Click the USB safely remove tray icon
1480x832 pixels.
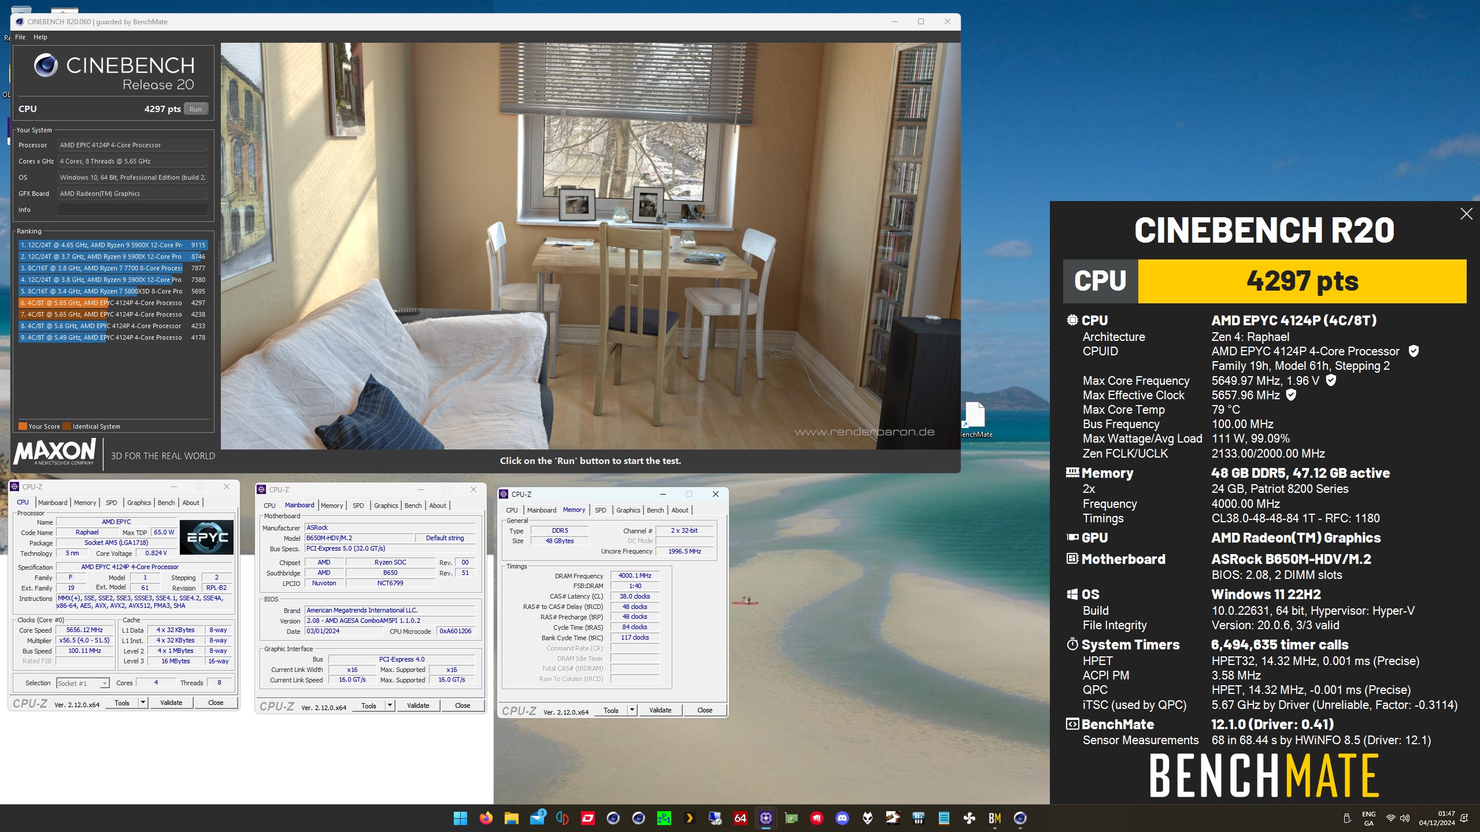click(1346, 818)
